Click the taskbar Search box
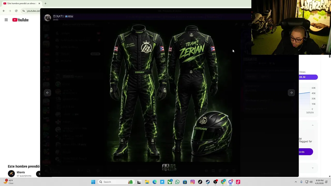This screenshot has height=186, width=331. click(116, 182)
